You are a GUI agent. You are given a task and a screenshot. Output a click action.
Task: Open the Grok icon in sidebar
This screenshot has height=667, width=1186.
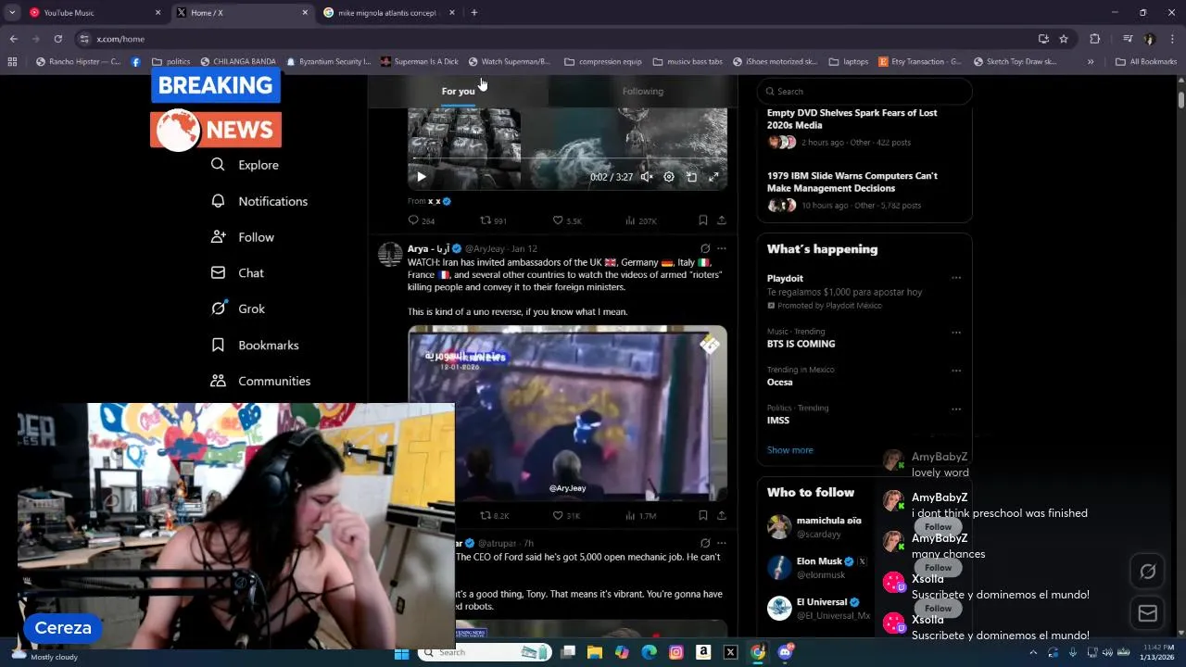(x=218, y=308)
